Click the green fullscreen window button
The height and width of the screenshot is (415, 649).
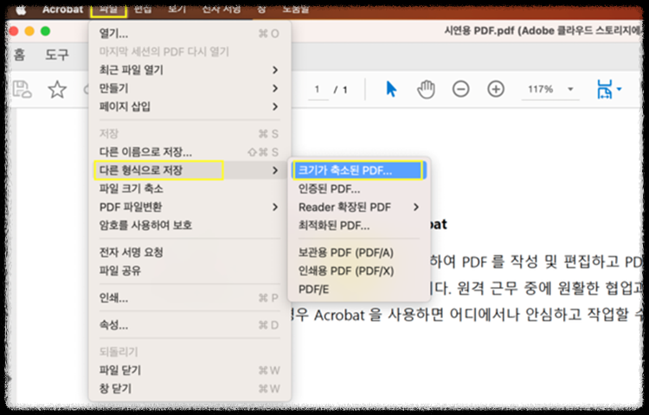point(45,31)
